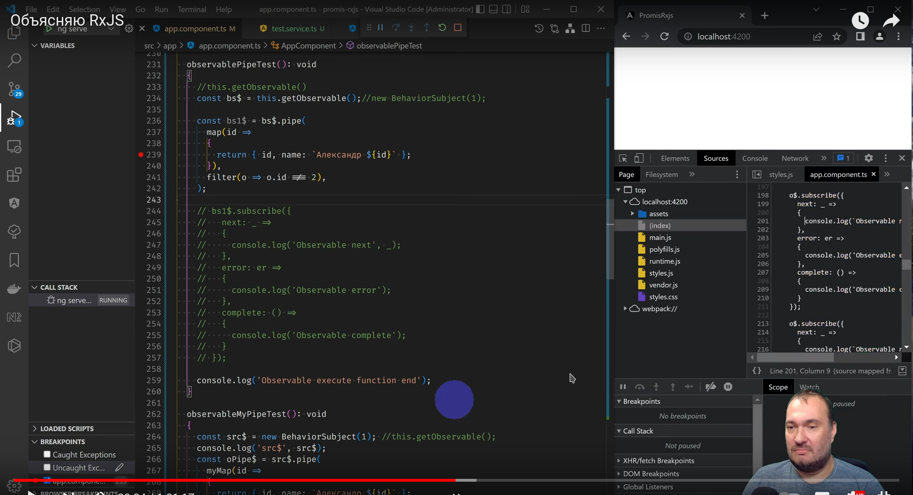Expand the LOADED SCRIPTS section
This screenshot has width=913, height=495.
(x=67, y=428)
